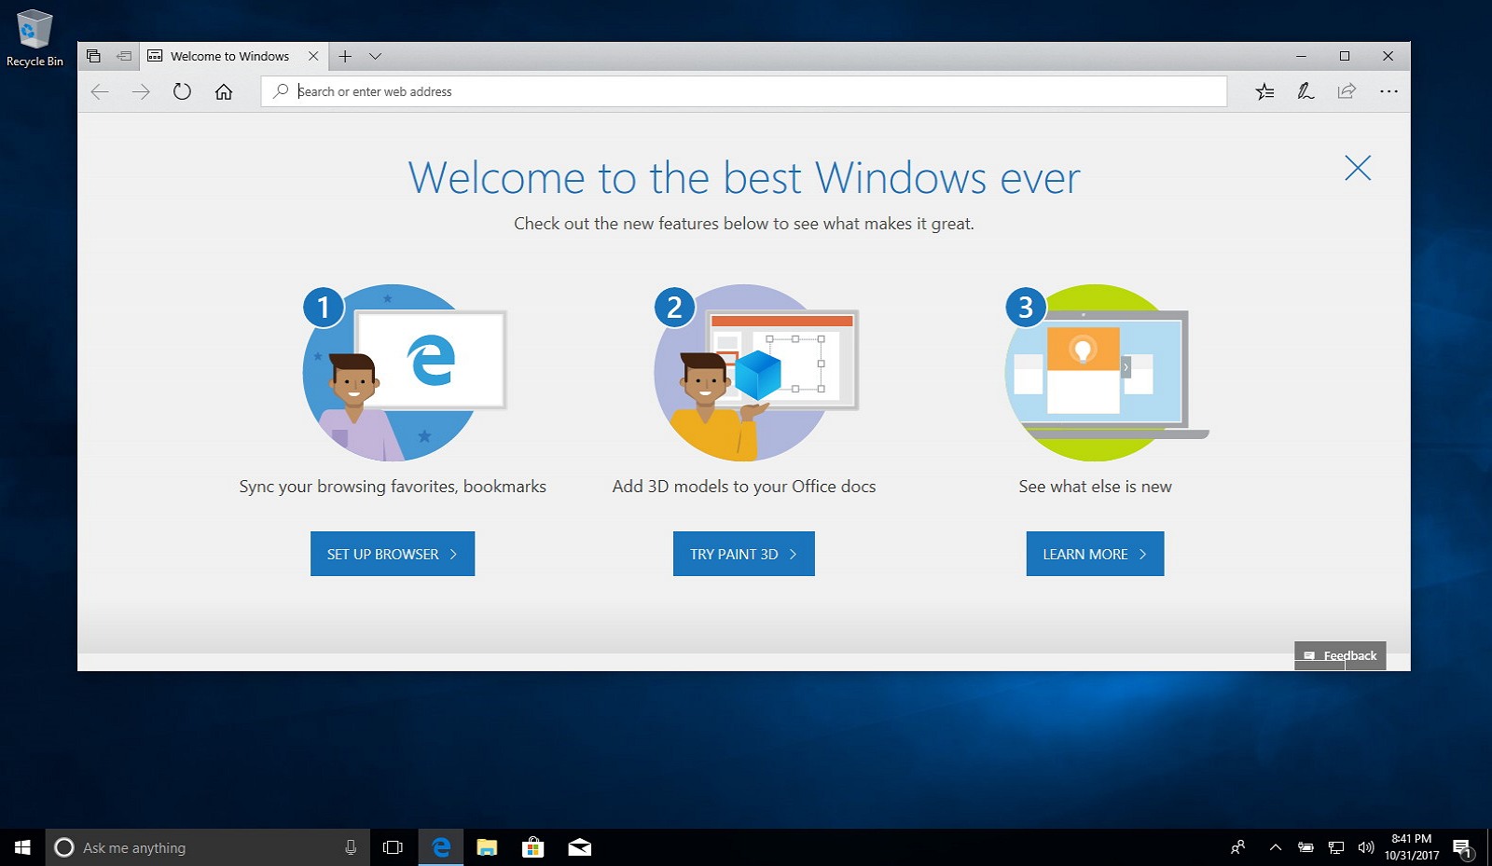The image size is (1492, 866).
Task: Open the network status tray icon
Action: click(1336, 847)
